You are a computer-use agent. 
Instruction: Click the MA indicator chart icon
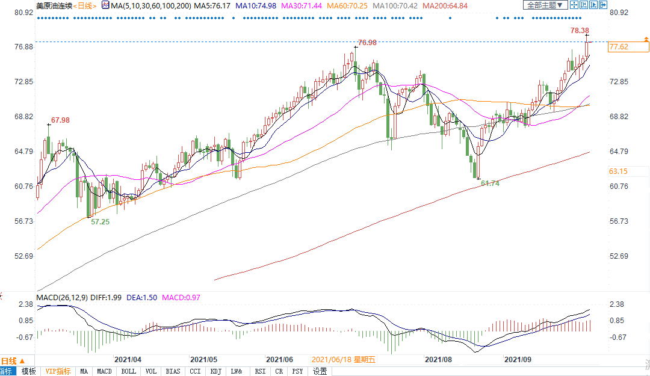(105, 5)
